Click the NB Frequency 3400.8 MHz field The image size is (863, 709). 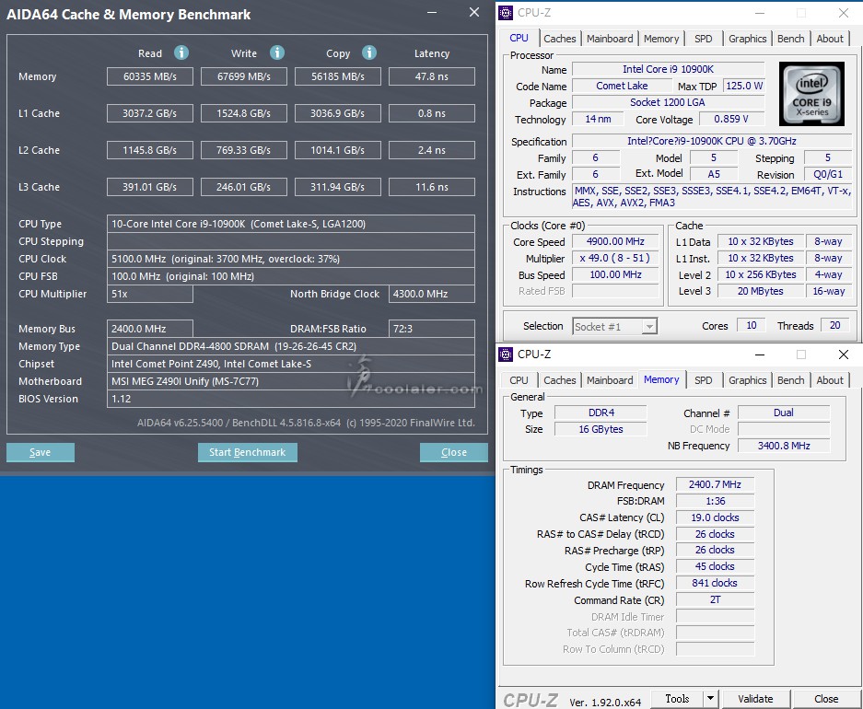(x=784, y=446)
